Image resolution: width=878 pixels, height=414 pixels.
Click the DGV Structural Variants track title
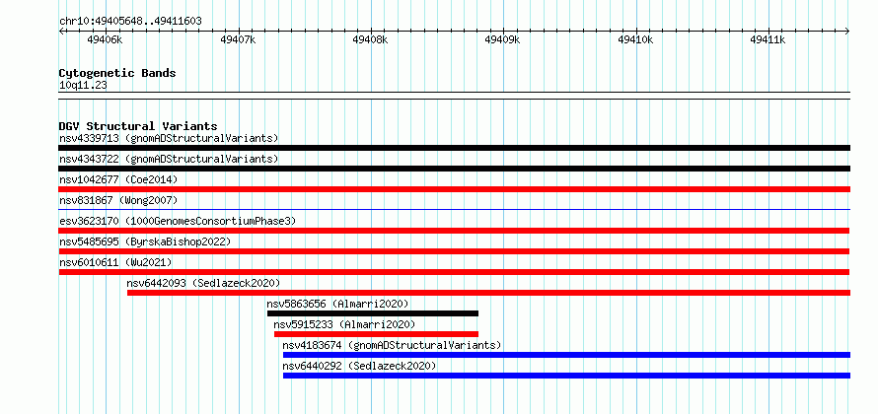tap(138, 126)
